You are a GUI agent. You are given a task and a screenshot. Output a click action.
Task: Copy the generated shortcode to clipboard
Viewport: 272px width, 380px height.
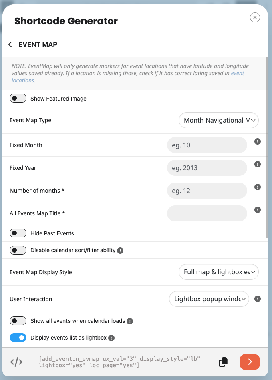pyautogui.click(x=223, y=362)
